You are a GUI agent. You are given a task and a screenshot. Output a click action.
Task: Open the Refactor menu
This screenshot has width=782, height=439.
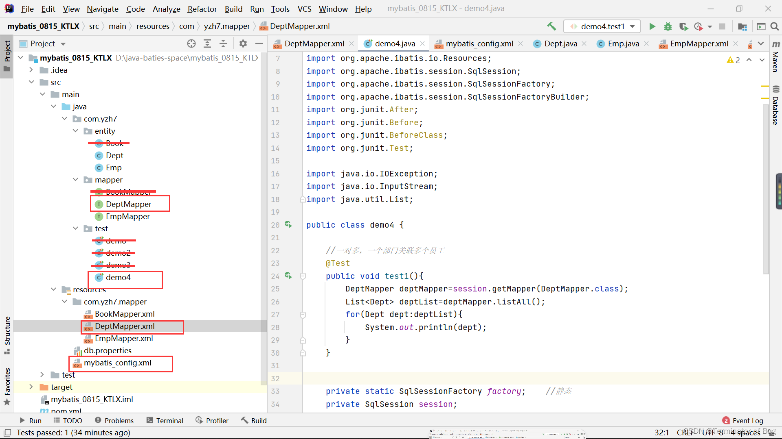tap(202, 9)
